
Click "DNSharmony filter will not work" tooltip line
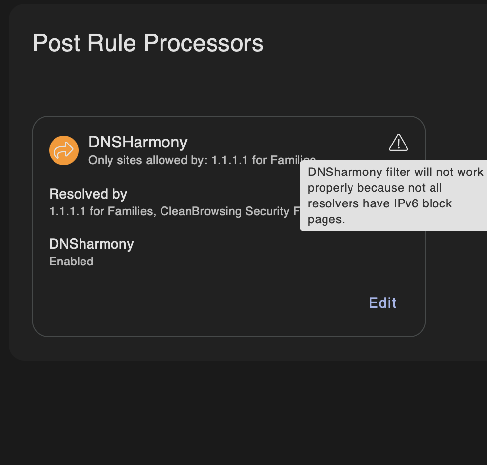(x=395, y=172)
